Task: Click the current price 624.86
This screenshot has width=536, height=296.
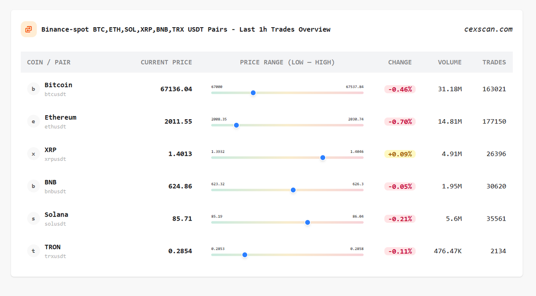Action: [180, 186]
